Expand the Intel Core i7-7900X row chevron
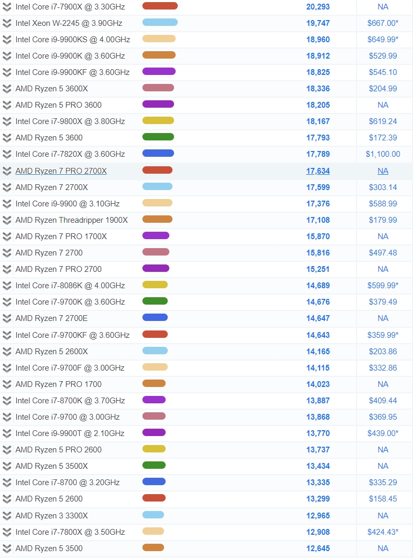Viewport: 413px width, 558px height. [7, 7]
